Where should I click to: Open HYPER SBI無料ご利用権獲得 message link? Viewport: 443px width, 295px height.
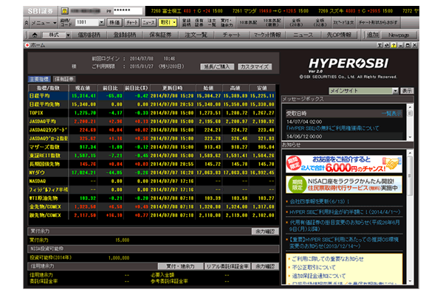(332, 128)
